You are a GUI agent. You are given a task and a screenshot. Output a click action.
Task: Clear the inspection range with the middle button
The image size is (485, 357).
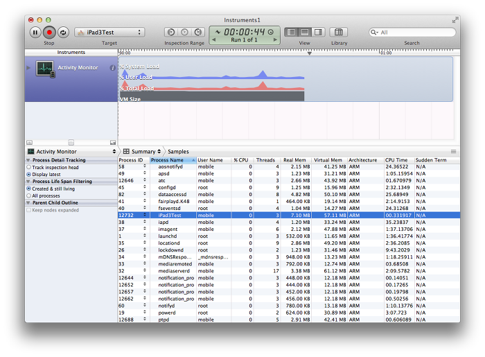coord(184,32)
